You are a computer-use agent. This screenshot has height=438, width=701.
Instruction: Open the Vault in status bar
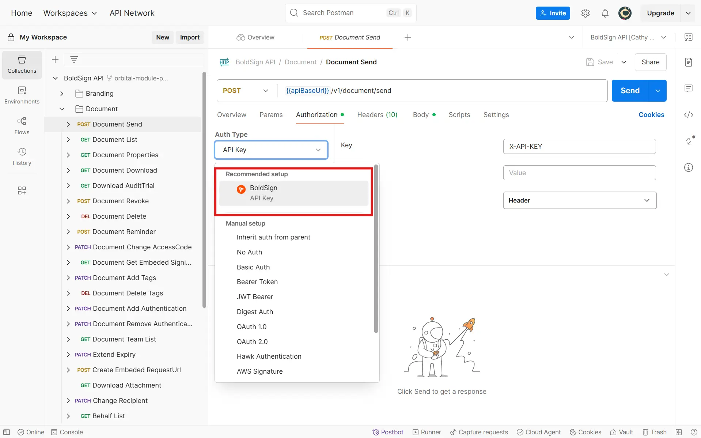[622, 432]
